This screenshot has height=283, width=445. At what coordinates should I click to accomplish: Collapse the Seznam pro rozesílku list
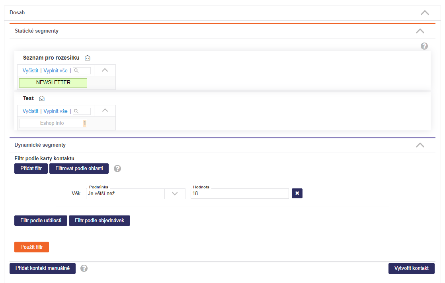(105, 70)
